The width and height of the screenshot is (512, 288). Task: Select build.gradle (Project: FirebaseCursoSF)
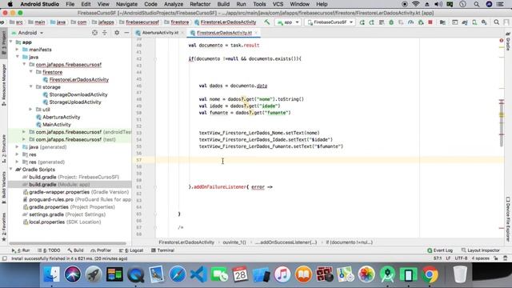74,177
